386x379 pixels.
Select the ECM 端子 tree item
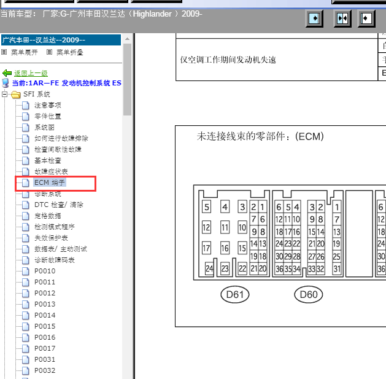coord(50,182)
